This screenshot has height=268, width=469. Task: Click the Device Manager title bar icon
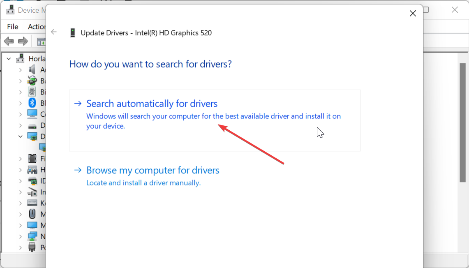click(x=10, y=10)
